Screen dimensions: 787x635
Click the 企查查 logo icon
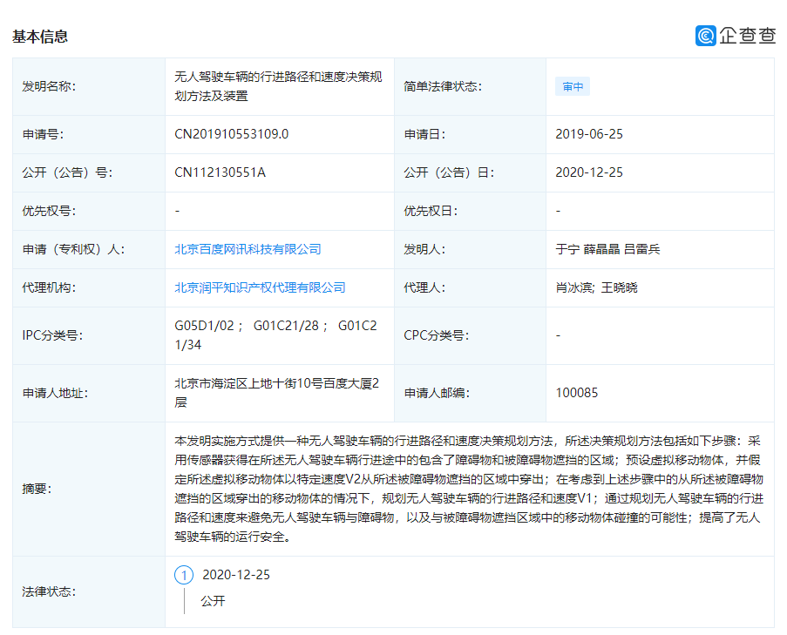click(705, 36)
